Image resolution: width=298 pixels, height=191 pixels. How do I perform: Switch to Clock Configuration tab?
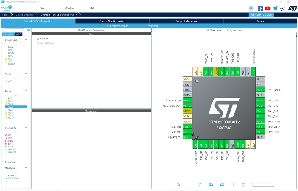(x=112, y=21)
